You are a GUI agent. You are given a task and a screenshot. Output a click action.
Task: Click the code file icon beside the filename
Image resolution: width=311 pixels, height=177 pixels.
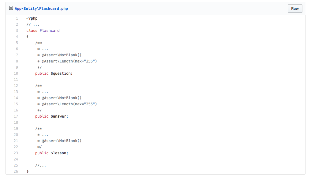[11, 8]
